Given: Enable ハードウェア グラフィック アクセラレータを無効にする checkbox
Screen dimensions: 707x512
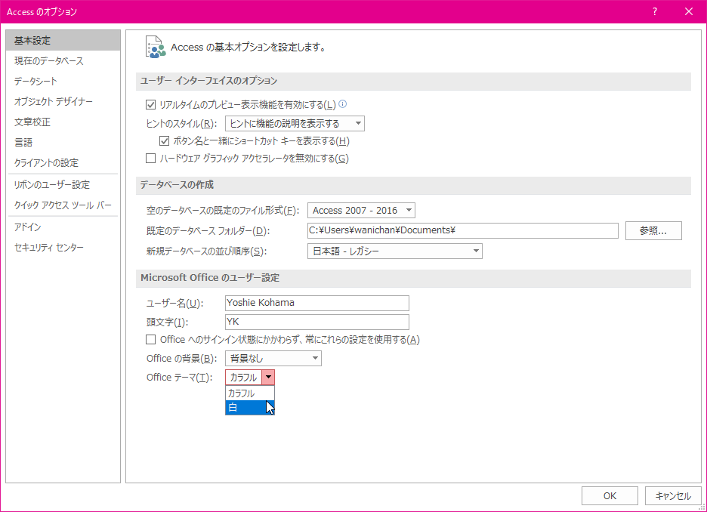Looking at the screenshot, I should point(150,158).
